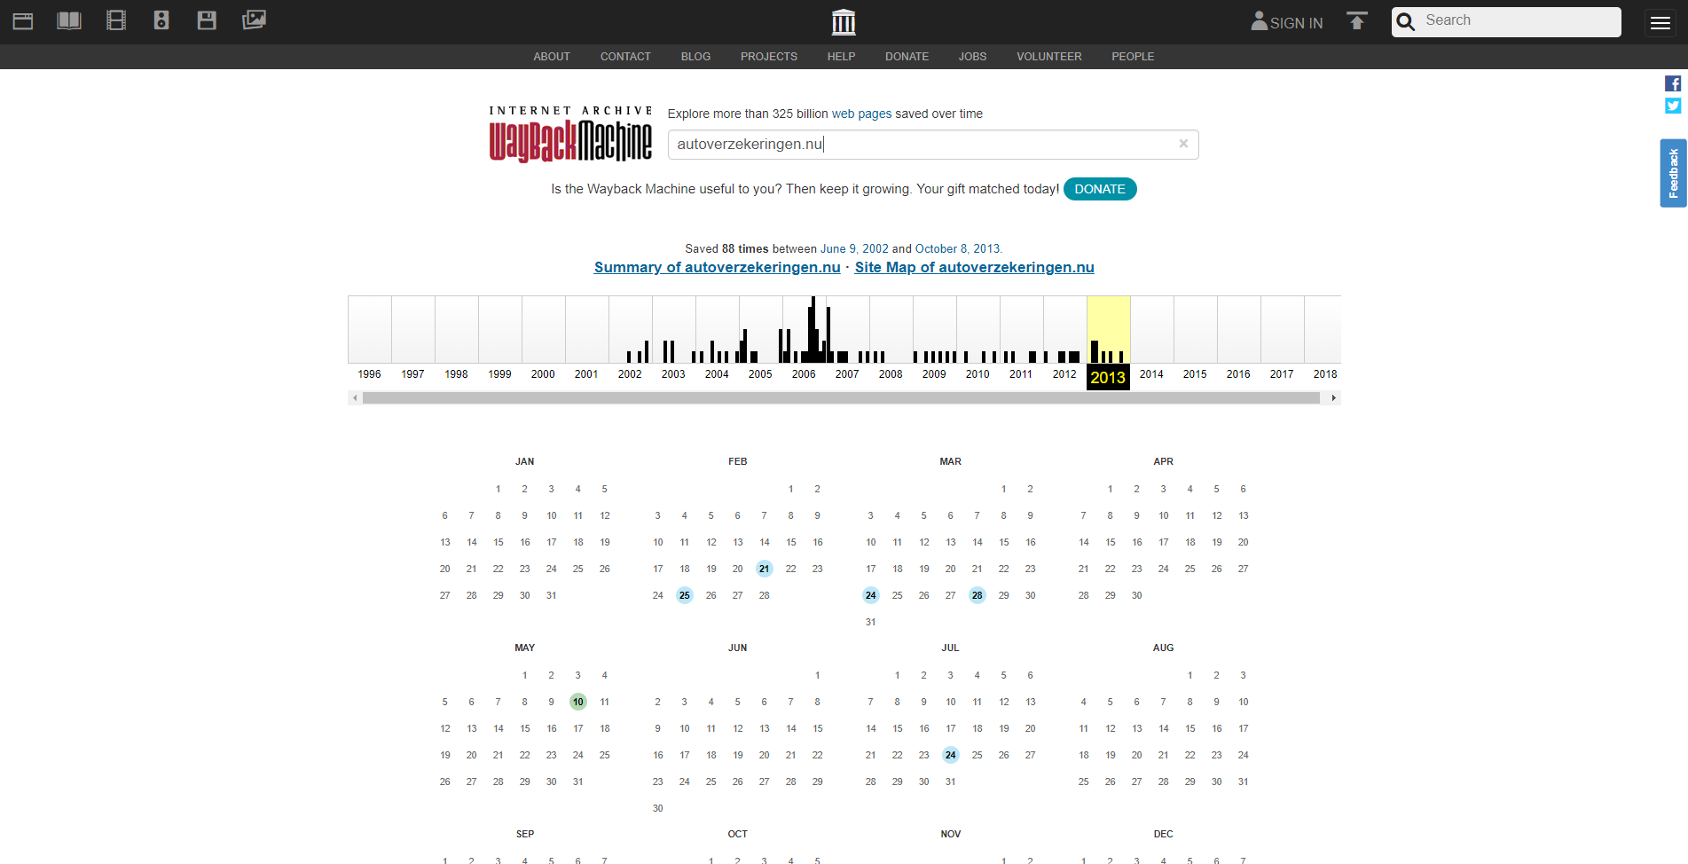
Task: Click the search magnifier icon
Action: (x=1406, y=22)
